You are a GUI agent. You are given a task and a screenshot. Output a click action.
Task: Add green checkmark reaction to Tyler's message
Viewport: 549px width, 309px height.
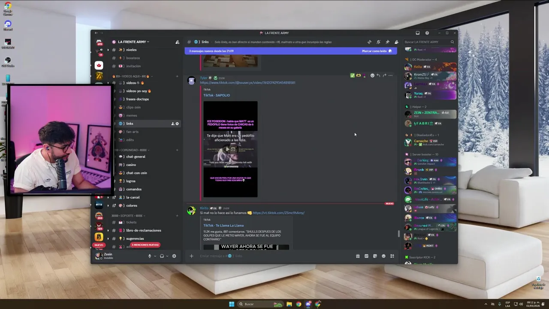(x=352, y=76)
